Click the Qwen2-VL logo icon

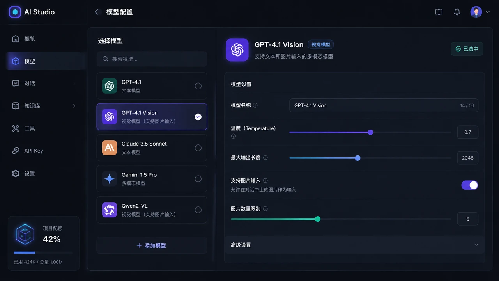coord(110,210)
